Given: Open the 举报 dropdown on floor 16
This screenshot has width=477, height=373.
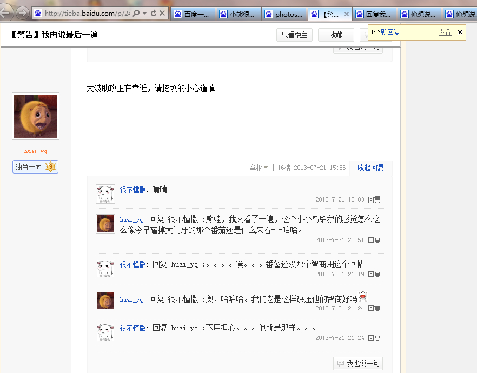Looking at the screenshot, I should [x=259, y=168].
